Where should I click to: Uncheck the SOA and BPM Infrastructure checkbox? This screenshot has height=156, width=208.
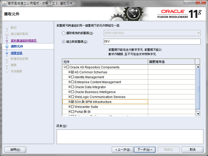tap(73, 102)
